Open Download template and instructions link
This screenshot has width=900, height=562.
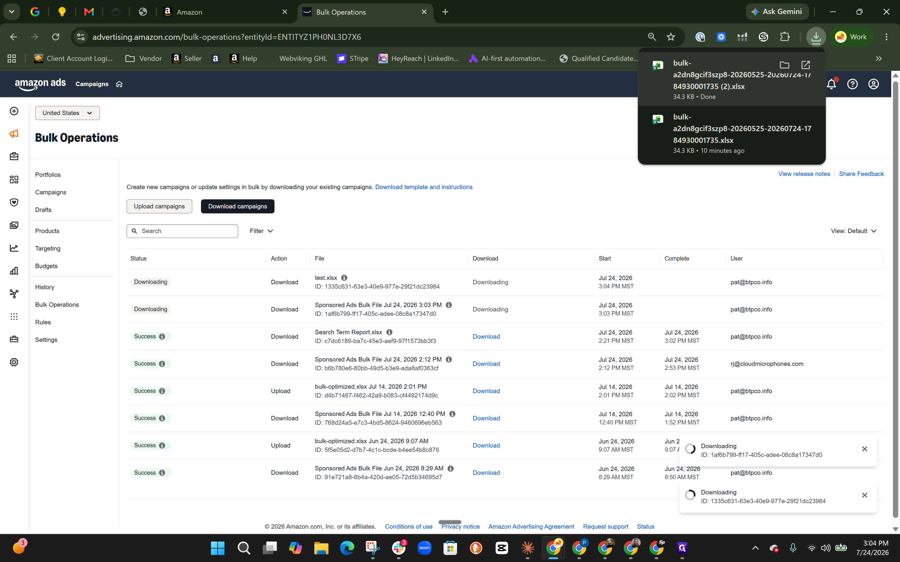[x=424, y=187]
